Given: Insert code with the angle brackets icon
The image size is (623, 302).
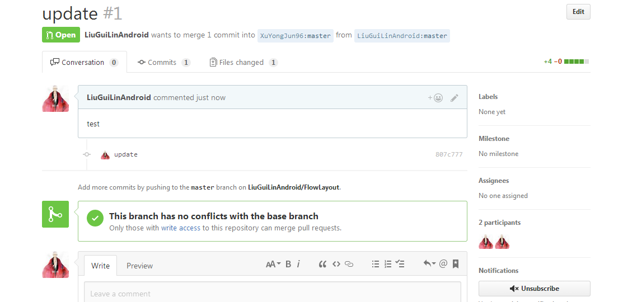Looking at the screenshot, I should pos(336,264).
